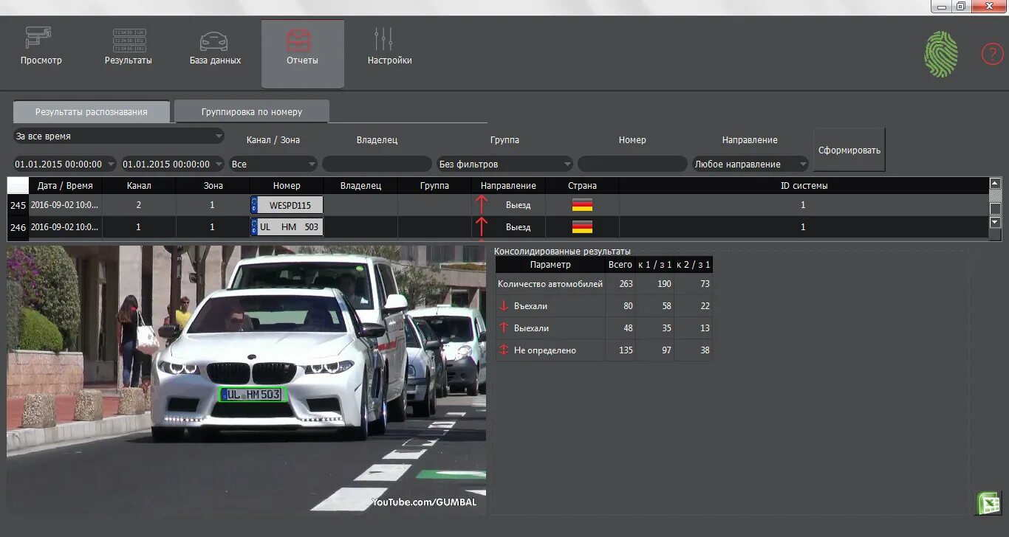The image size is (1009, 537).
Task: Open the Просмотр camera view
Action: click(41, 44)
